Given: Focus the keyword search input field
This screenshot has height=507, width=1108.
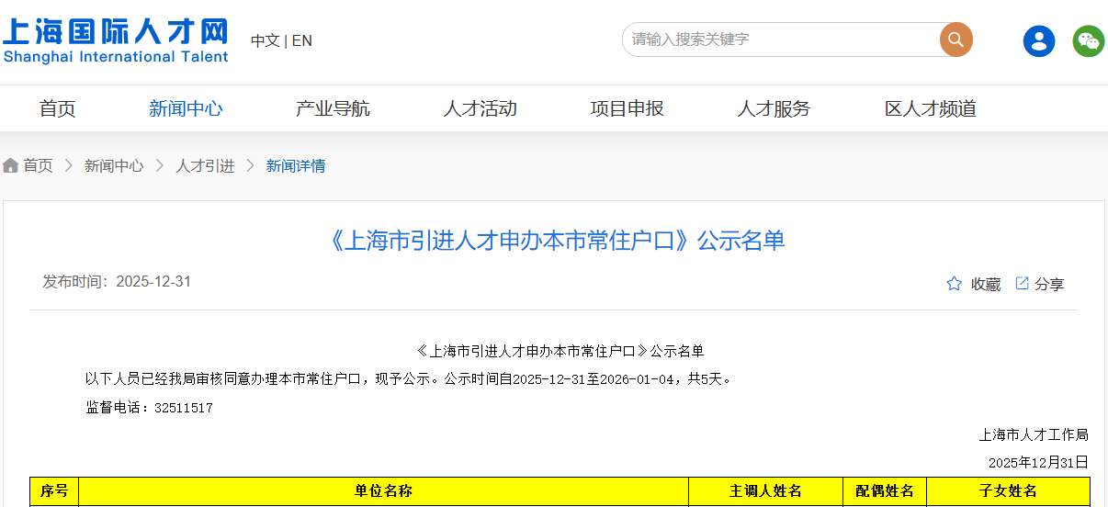Looking at the screenshot, I should (x=781, y=39).
